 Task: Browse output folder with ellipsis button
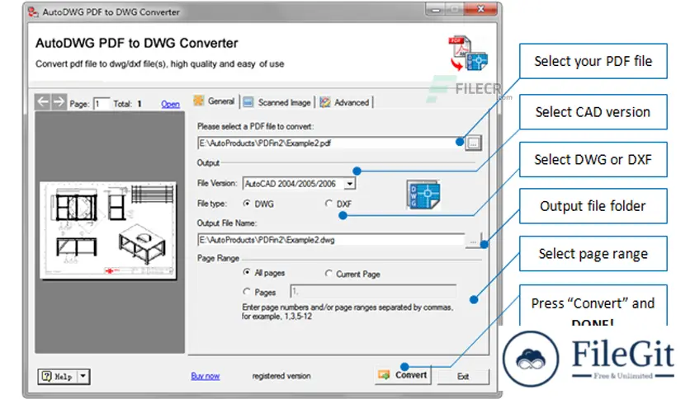click(x=472, y=241)
